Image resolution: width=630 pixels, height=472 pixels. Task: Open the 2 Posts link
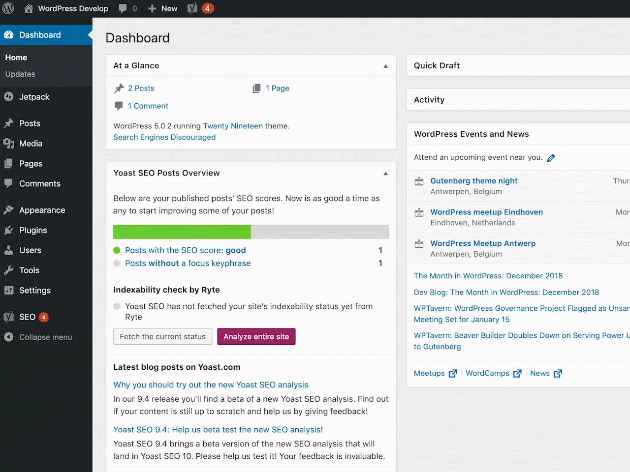(x=141, y=88)
